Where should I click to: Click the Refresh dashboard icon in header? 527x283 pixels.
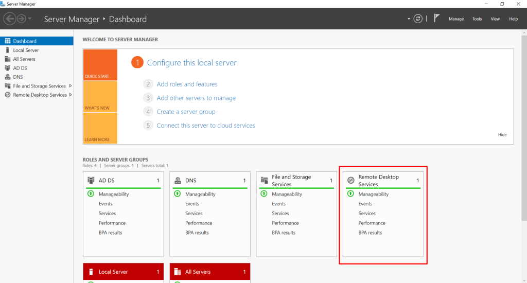coord(418,19)
